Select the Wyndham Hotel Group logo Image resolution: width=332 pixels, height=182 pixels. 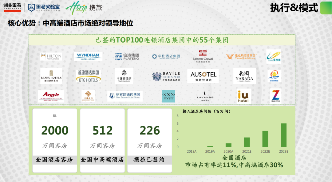pyautogui.click(x=88, y=57)
